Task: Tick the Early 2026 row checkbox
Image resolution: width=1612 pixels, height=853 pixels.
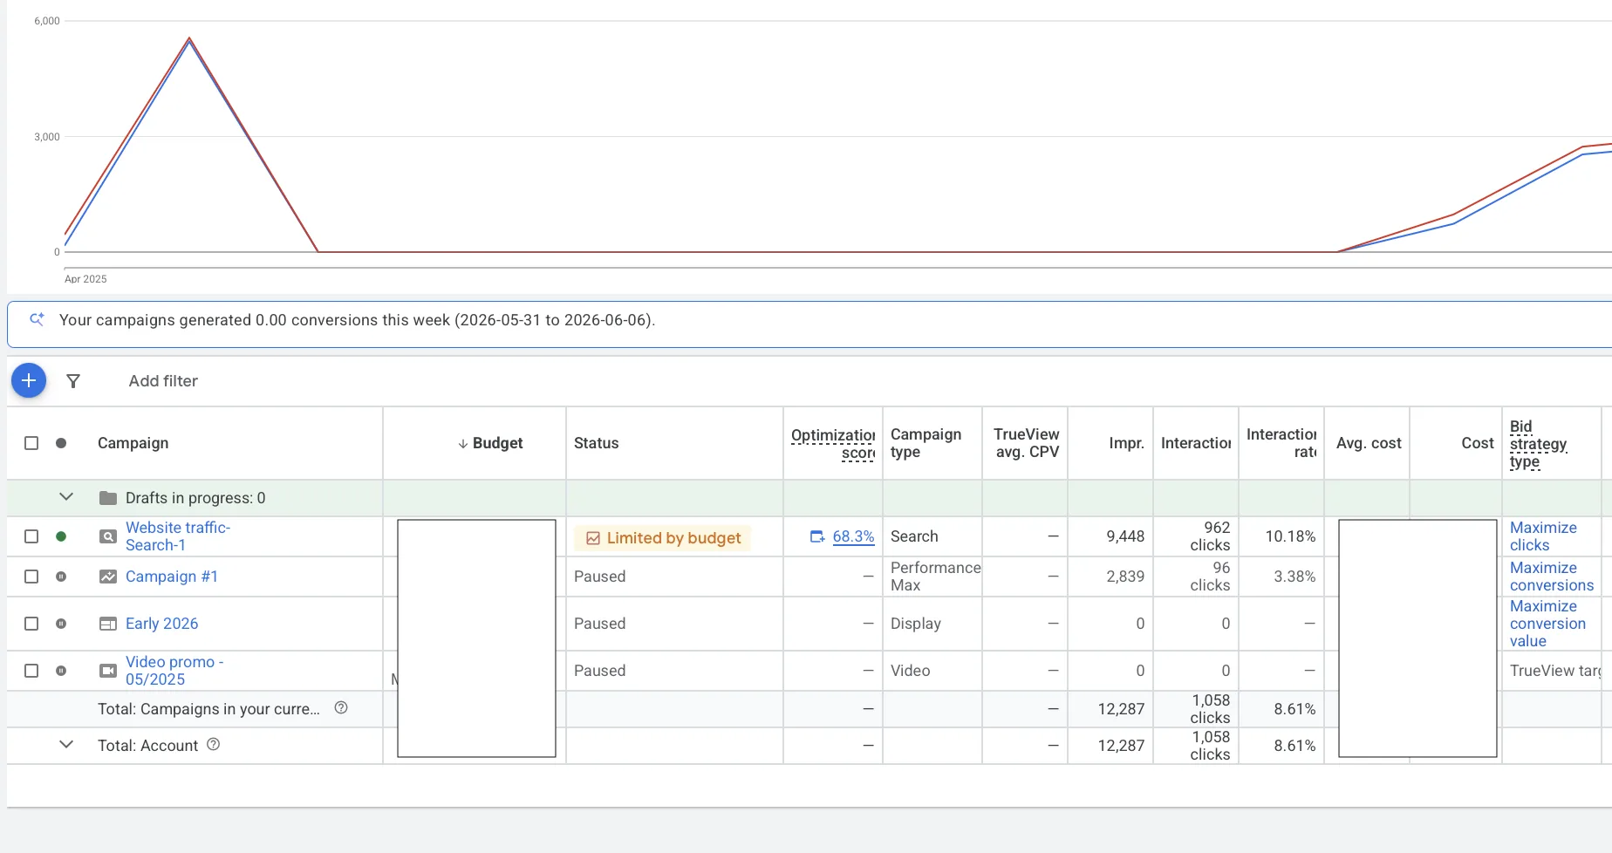Action: pos(31,624)
